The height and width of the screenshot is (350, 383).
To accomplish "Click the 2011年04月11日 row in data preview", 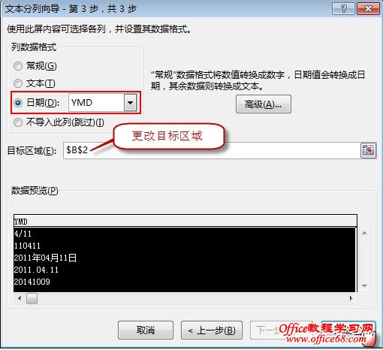I will tap(185, 258).
